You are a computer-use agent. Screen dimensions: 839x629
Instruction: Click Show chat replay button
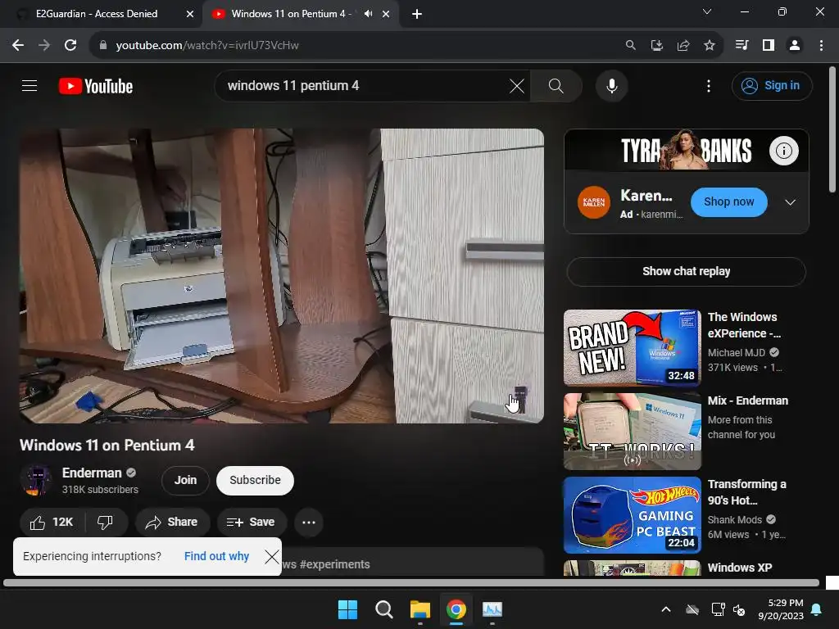pos(686,271)
